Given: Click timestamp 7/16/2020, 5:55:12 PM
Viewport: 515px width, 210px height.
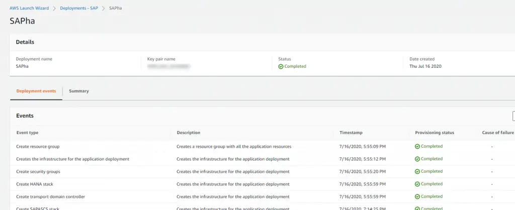Looking at the screenshot, I should 363,159.
